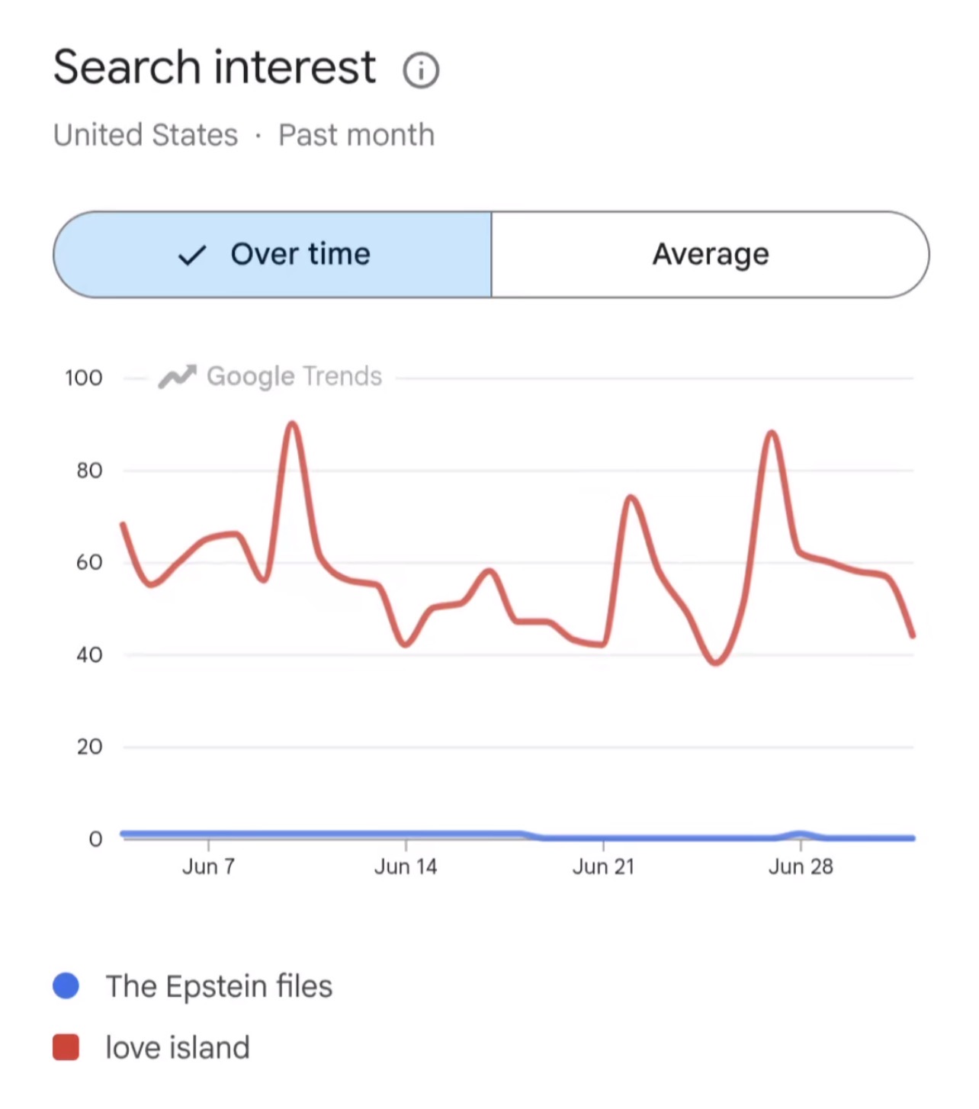Click the checkmark in Over time
This screenshot has width=979, height=1109.
click(192, 256)
